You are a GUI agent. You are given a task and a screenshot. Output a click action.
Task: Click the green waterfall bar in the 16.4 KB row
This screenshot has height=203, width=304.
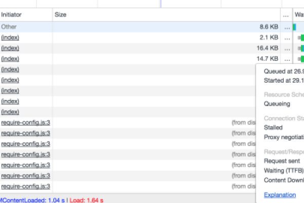[x=300, y=48]
